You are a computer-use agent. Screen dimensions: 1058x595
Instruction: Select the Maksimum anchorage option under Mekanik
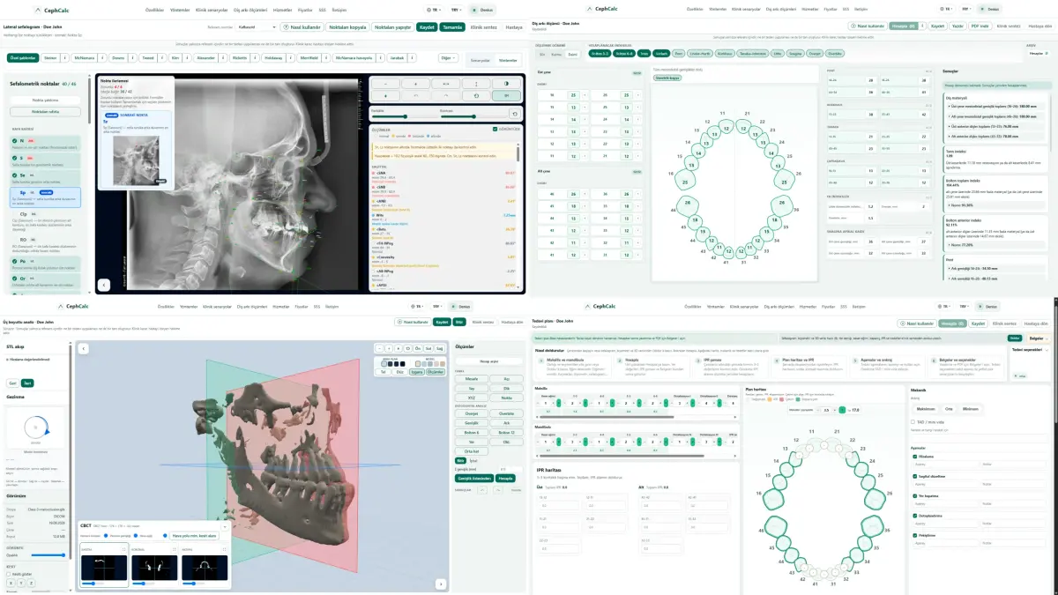tap(926, 408)
